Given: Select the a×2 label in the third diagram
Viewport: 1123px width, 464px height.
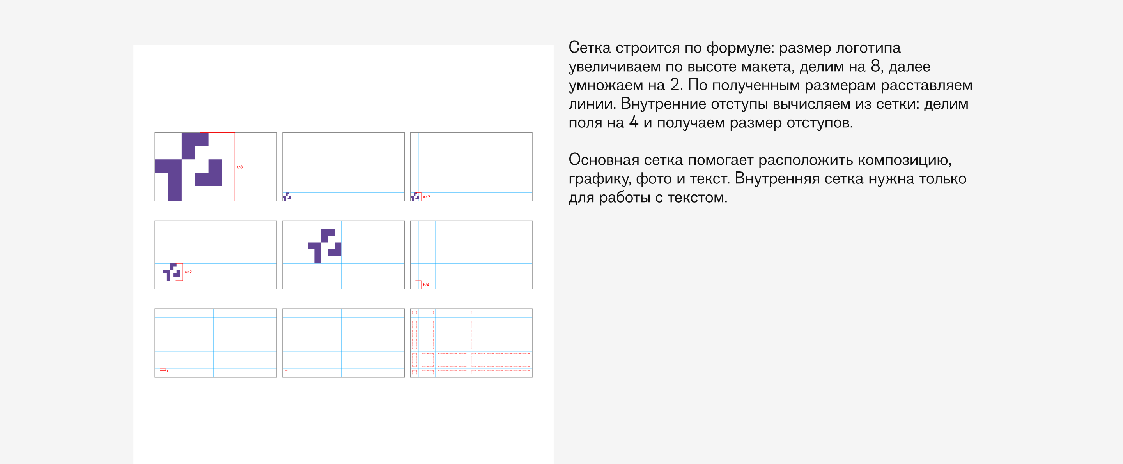Looking at the screenshot, I should [x=427, y=197].
